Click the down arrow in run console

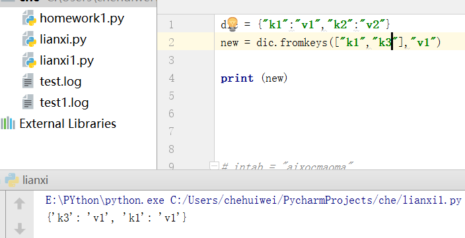(19, 229)
